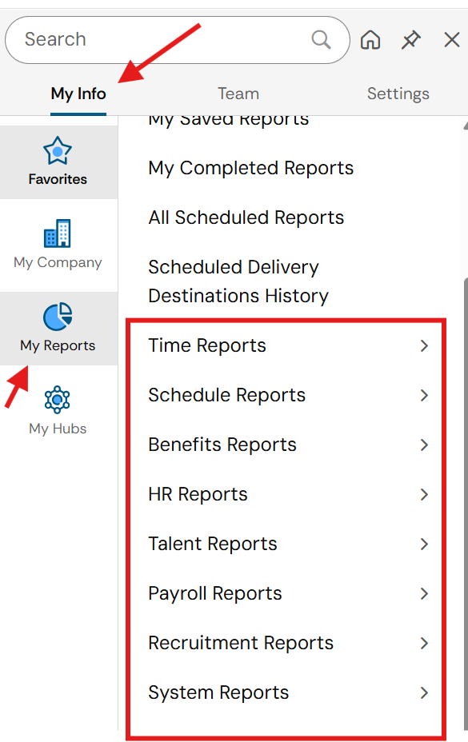Click the pin icon to pin the menu

point(410,39)
